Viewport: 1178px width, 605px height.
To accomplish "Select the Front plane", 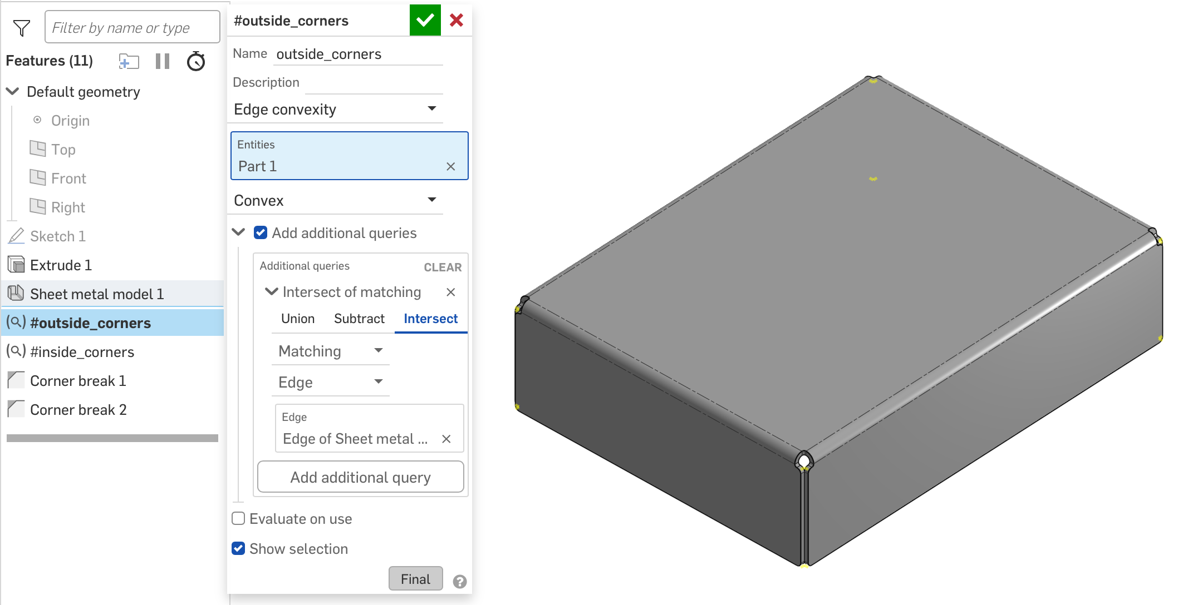I will coord(68,178).
